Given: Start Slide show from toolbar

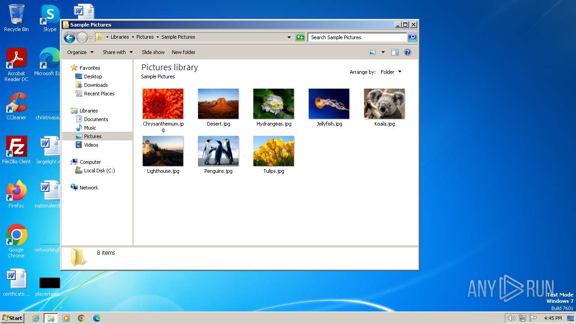Looking at the screenshot, I should pyautogui.click(x=153, y=52).
